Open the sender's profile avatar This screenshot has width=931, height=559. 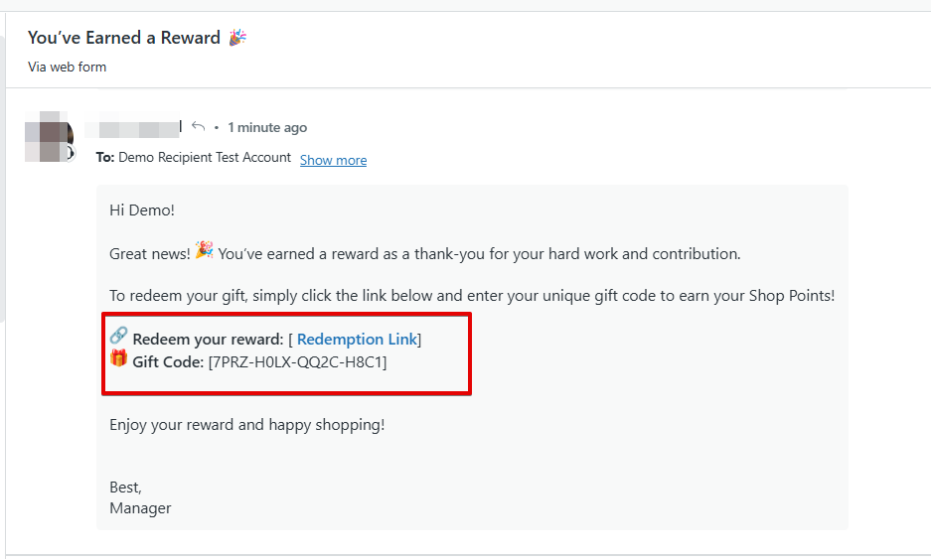(x=50, y=136)
